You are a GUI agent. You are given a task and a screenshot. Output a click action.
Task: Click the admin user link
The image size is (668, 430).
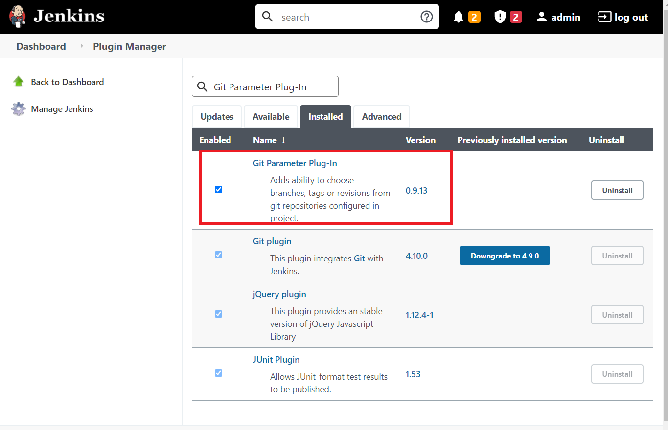(566, 17)
